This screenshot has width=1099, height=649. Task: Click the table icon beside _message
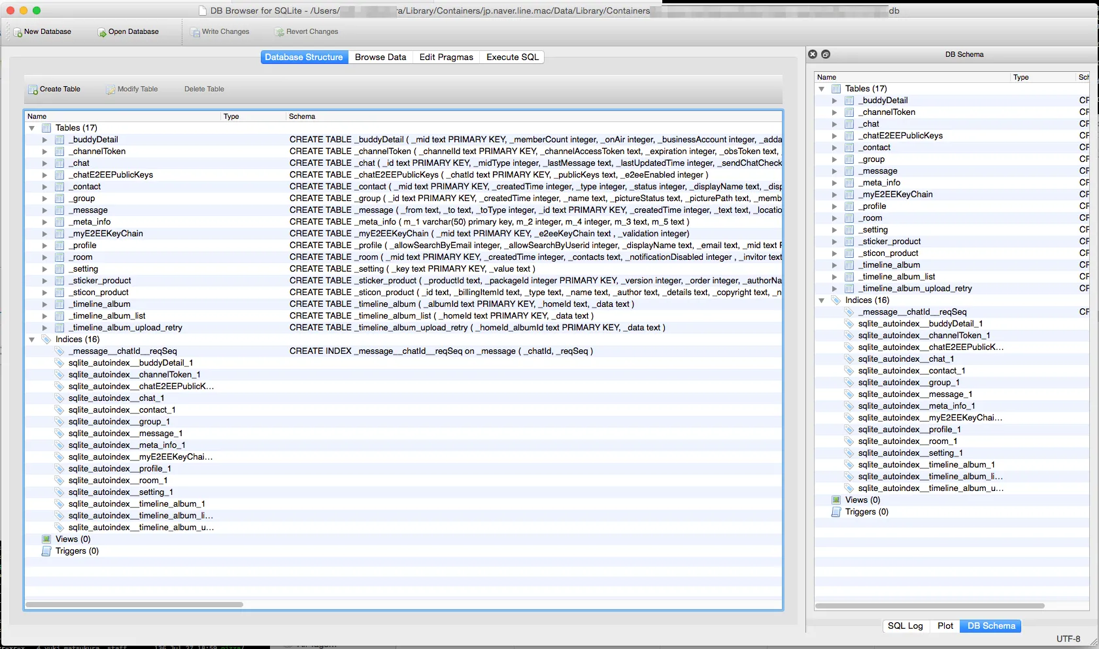tap(60, 210)
